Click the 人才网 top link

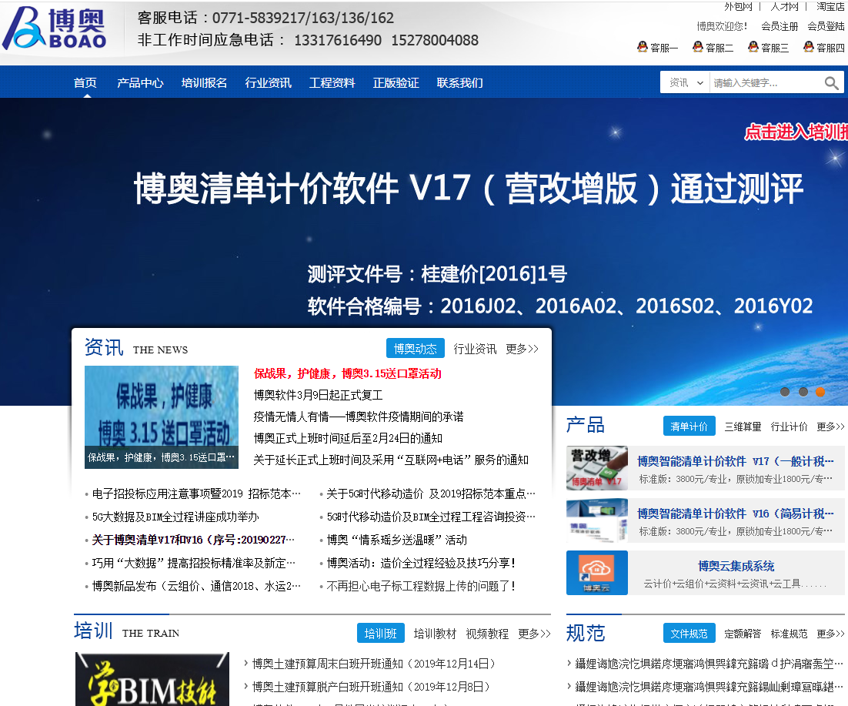point(784,6)
